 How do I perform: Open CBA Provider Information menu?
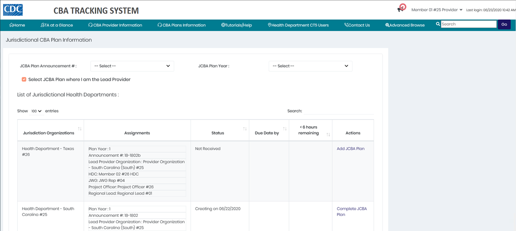115,25
